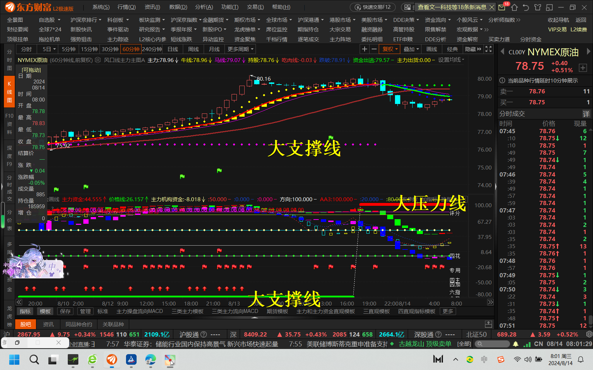Click 管理 template button

(x=85, y=311)
